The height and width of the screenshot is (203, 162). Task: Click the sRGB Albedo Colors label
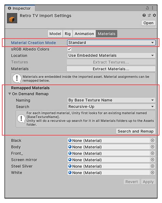pyautogui.click(x=30, y=49)
